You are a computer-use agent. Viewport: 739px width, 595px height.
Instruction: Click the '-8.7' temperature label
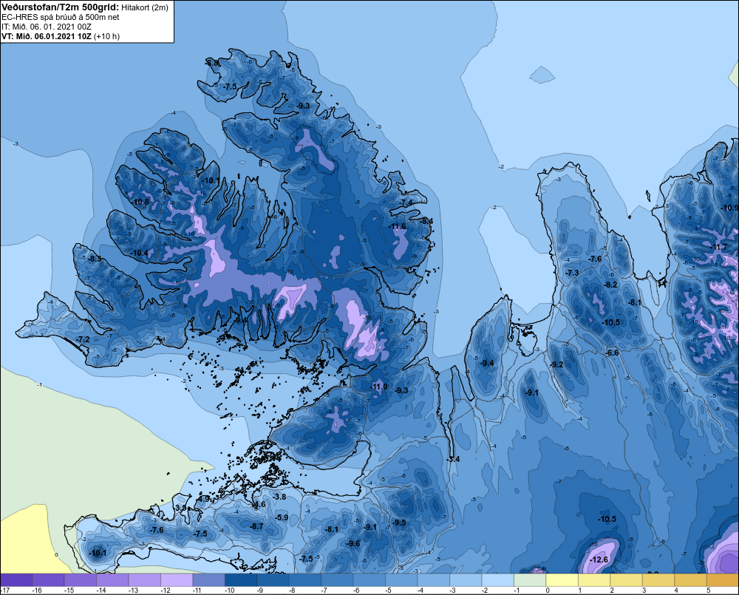256,527
